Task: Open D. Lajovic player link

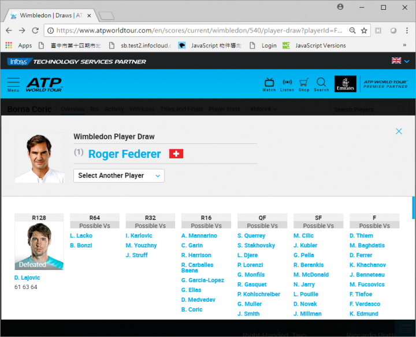Action: [x=27, y=277]
